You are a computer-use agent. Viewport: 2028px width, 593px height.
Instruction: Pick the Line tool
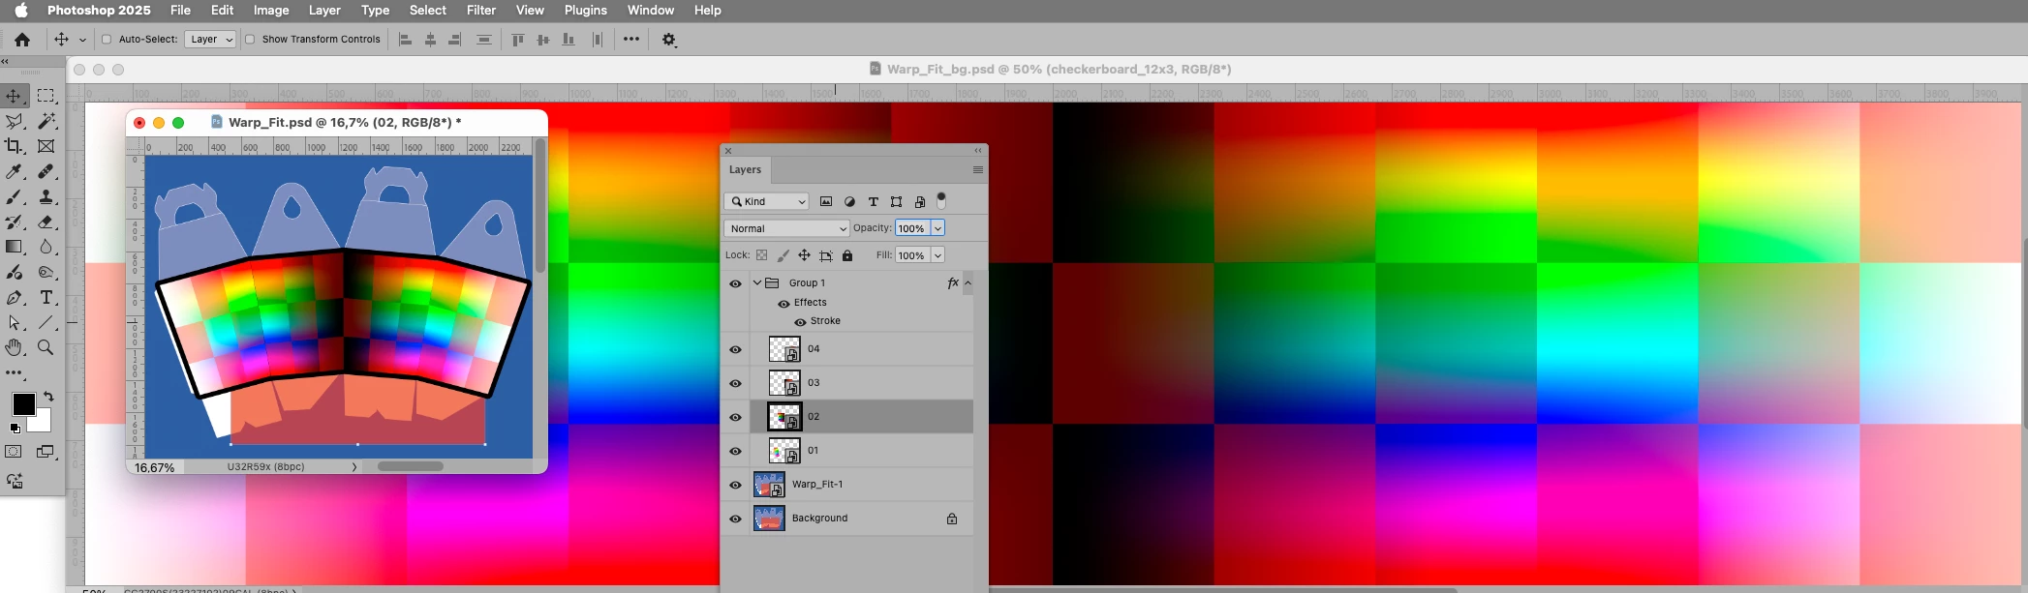[46, 323]
